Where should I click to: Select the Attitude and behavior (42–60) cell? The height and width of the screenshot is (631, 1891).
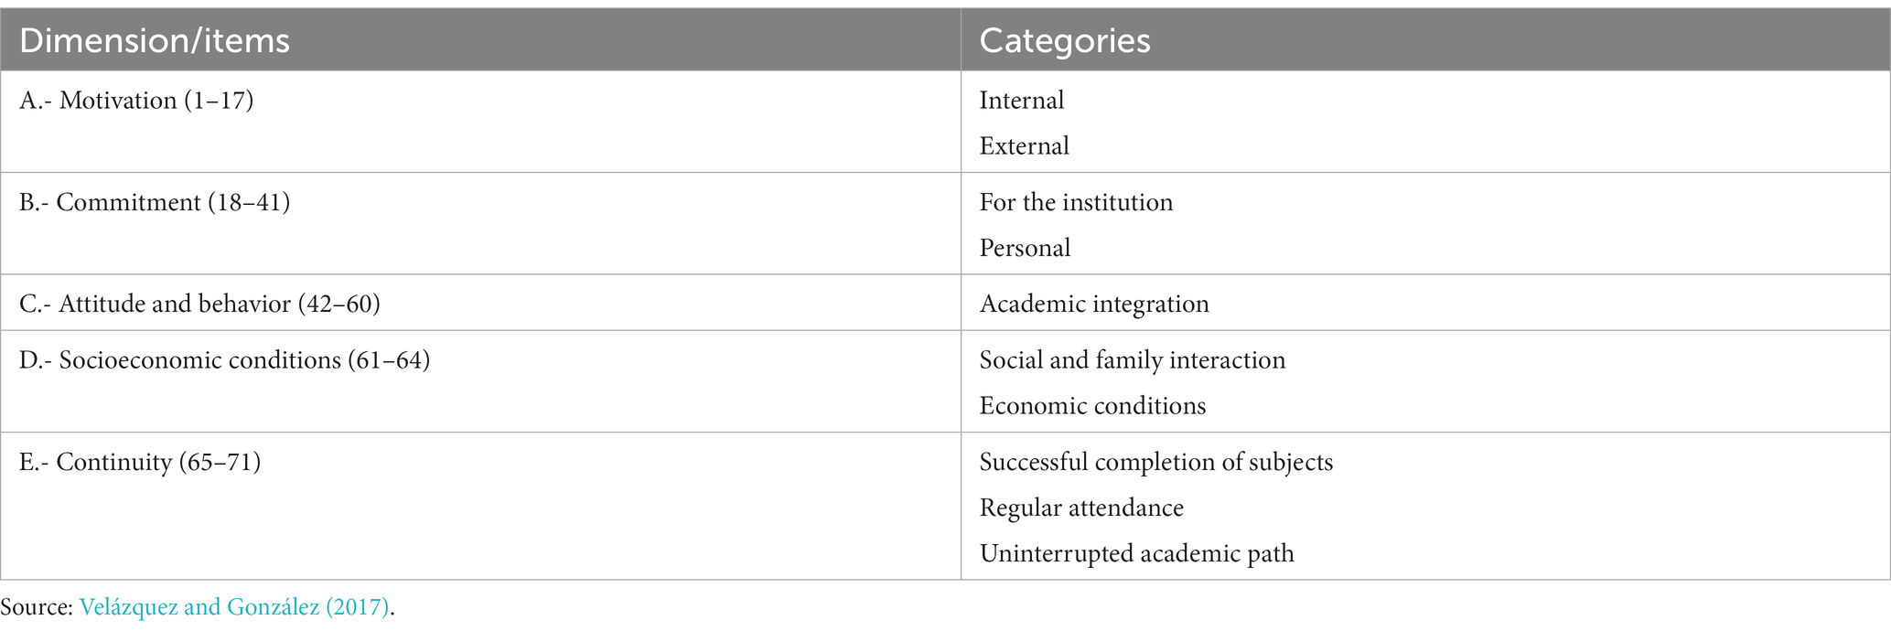click(480, 303)
